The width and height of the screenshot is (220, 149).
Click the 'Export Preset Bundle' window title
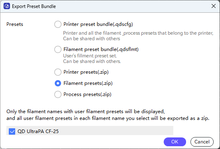34,6
